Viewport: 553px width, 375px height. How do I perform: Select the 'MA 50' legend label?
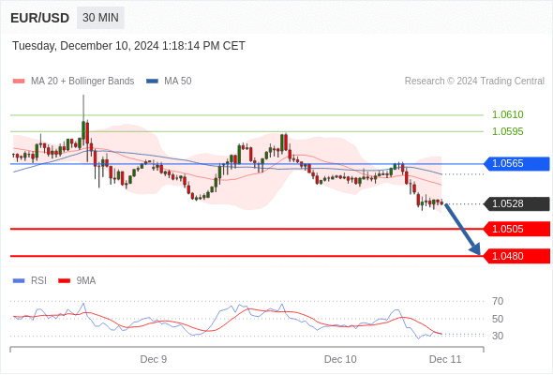(x=178, y=82)
